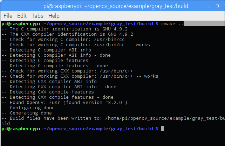Image resolution: width=225 pixels, height=146 pixels.
Task: Click line 'Check for working C compiler: /usr/bin/cc -- works'
Action: pos(76,44)
